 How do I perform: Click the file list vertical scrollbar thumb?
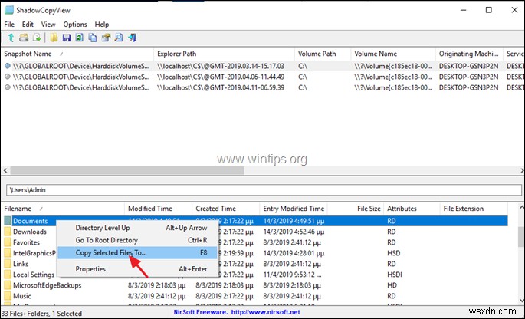pos(521,237)
